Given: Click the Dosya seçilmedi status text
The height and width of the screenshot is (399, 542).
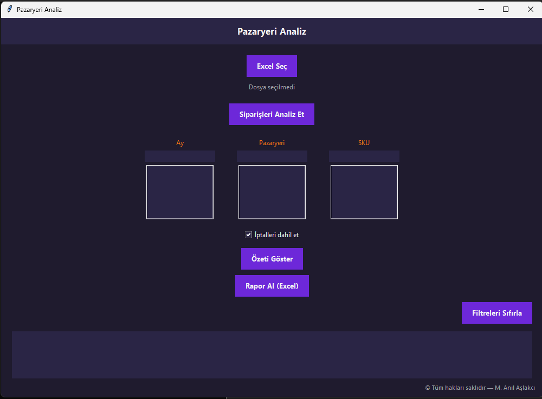Looking at the screenshot, I should (x=272, y=87).
